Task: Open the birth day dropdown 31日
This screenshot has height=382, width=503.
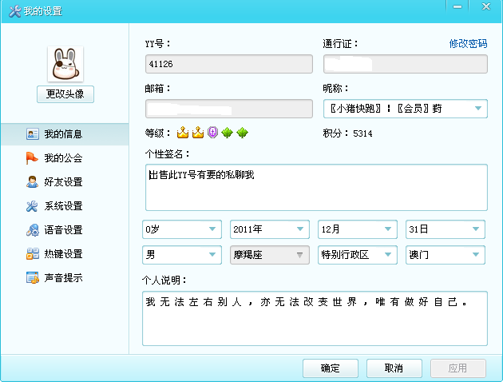Action: point(446,229)
